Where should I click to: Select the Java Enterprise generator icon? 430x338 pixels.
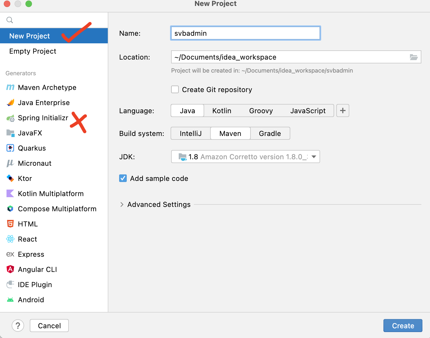[10, 102]
